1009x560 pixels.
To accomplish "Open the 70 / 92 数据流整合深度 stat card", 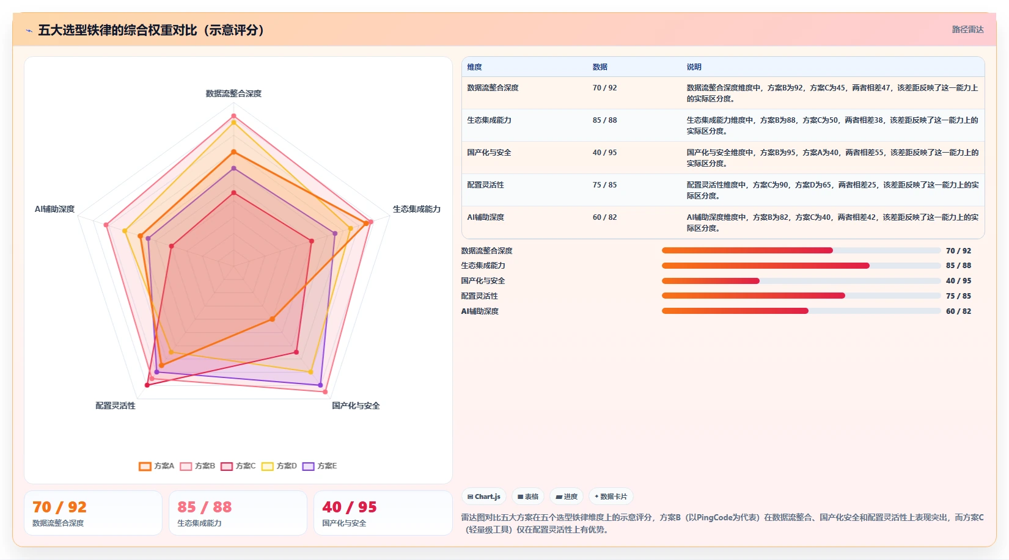I will pyautogui.click(x=93, y=513).
